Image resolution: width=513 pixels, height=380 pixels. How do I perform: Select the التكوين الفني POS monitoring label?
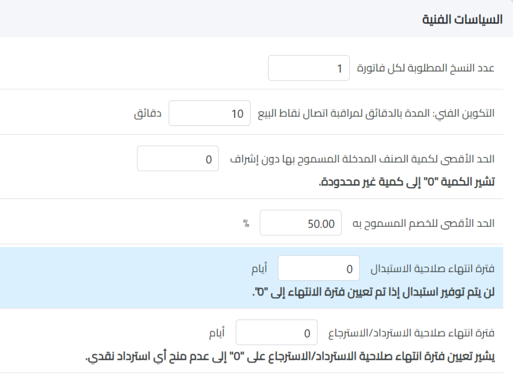pos(376,113)
